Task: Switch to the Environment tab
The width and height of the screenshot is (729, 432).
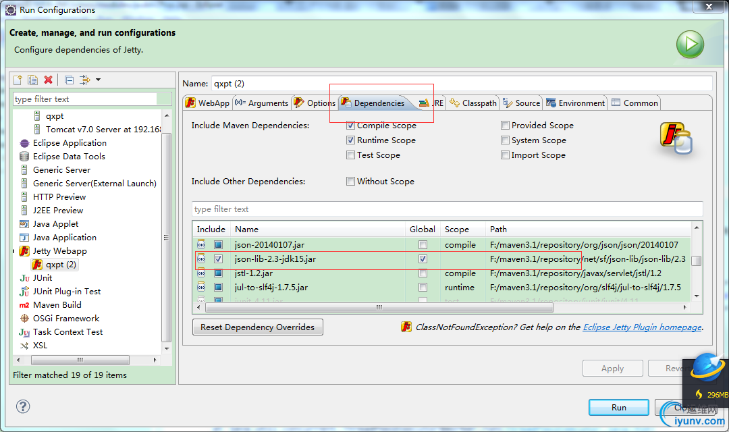Action: pos(576,103)
